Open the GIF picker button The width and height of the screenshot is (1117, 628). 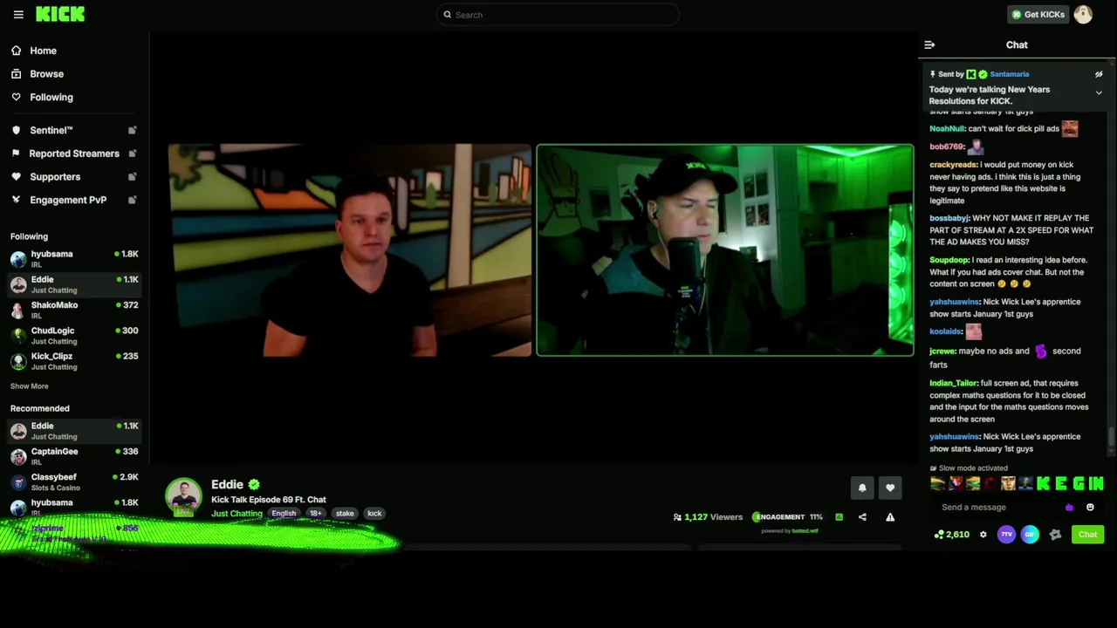point(1030,535)
